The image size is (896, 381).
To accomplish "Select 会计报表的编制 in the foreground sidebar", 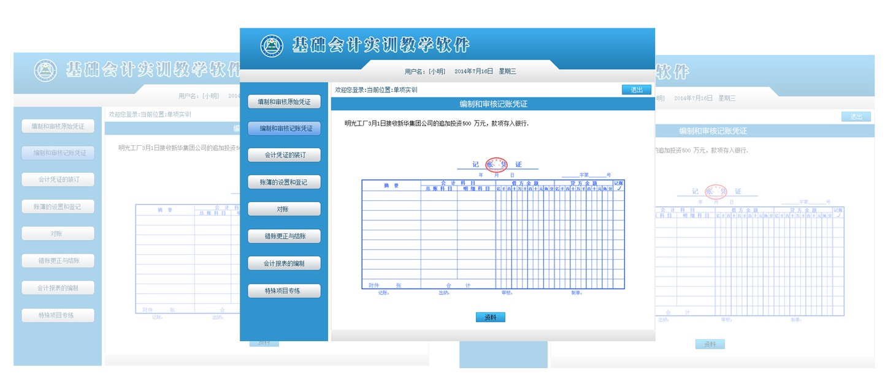I will [x=284, y=264].
